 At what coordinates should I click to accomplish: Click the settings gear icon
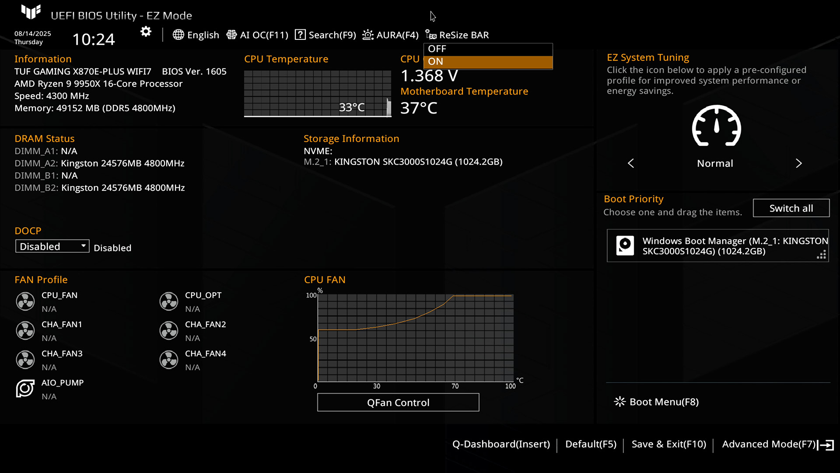point(146,32)
